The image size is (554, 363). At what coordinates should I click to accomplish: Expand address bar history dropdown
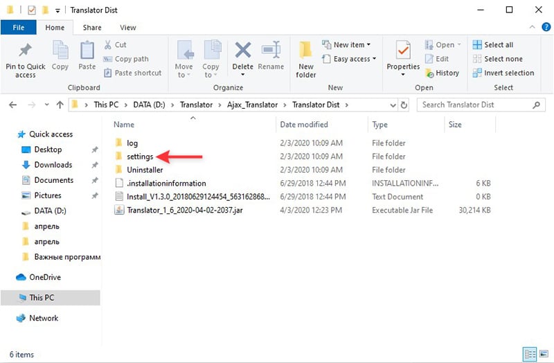click(x=393, y=105)
